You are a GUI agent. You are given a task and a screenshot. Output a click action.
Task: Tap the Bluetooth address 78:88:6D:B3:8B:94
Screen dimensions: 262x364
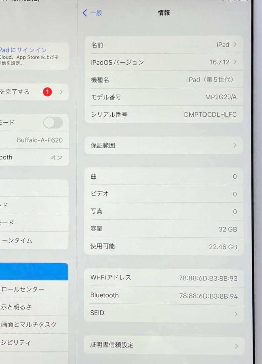[x=208, y=296]
